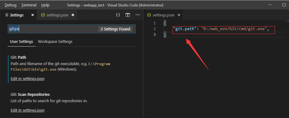Open the more actions ellipsis menu
This screenshot has width=289, height=118.
pos(138,15)
